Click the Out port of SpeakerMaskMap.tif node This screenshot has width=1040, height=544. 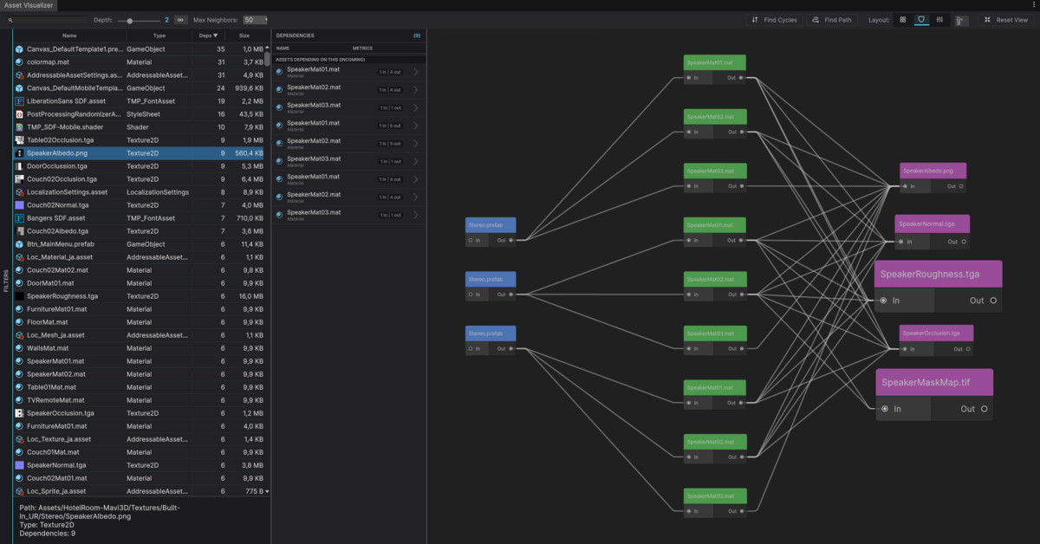coord(985,409)
